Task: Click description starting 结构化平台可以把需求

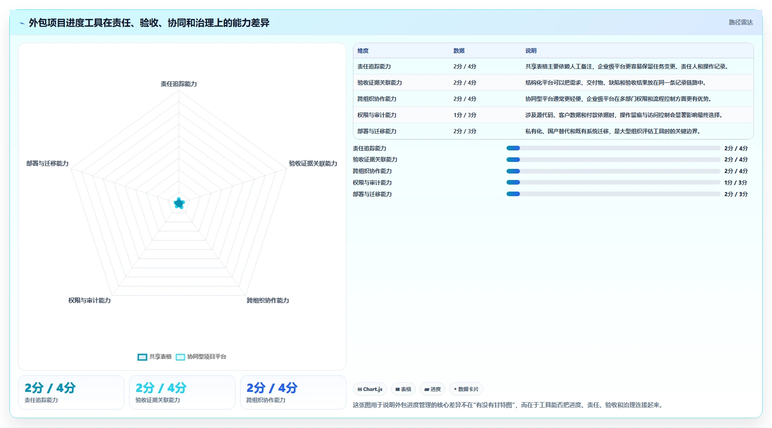Action: point(616,83)
